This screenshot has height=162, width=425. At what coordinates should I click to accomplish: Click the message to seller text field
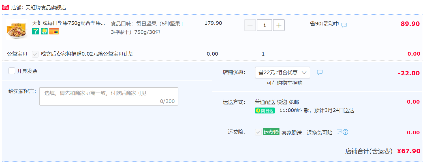click(109, 97)
